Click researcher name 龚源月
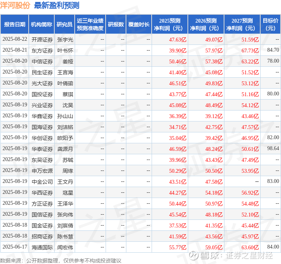The image size is (281, 264). (65, 149)
